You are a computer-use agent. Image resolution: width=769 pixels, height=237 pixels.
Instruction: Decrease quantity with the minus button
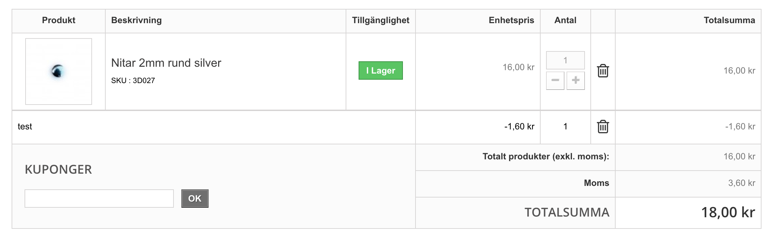tap(555, 81)
